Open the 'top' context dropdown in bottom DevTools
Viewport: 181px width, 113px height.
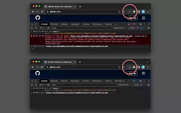[42, 85]
